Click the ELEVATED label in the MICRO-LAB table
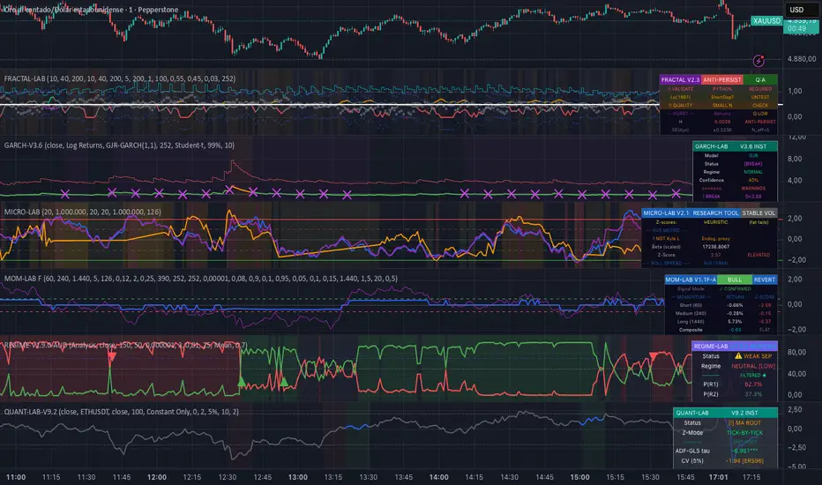This screenshot has width=822, height=485. pos(758,255)
